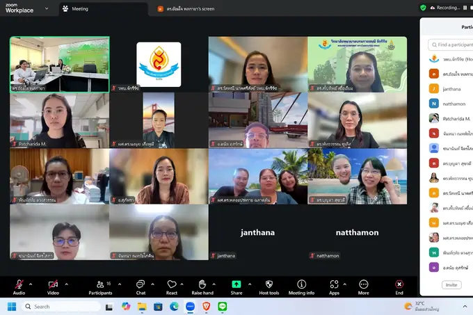Open Microsoft Edge from the taskbar
Image resolution: width=473 pixels, height=315 pixels.
[x=174, y=307]
